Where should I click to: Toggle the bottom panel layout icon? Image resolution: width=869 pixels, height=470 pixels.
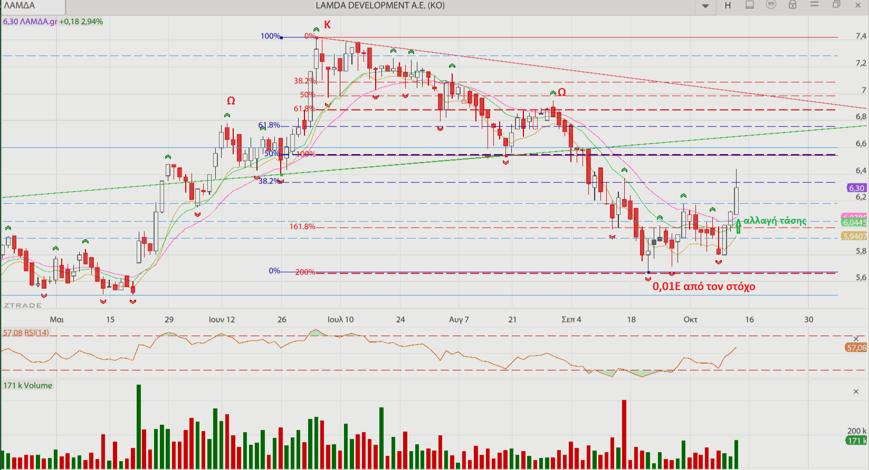pyautogui.click(x=749, y=5)
